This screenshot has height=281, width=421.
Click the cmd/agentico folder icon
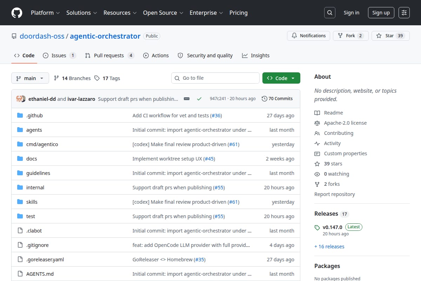(x=20, y=144)
